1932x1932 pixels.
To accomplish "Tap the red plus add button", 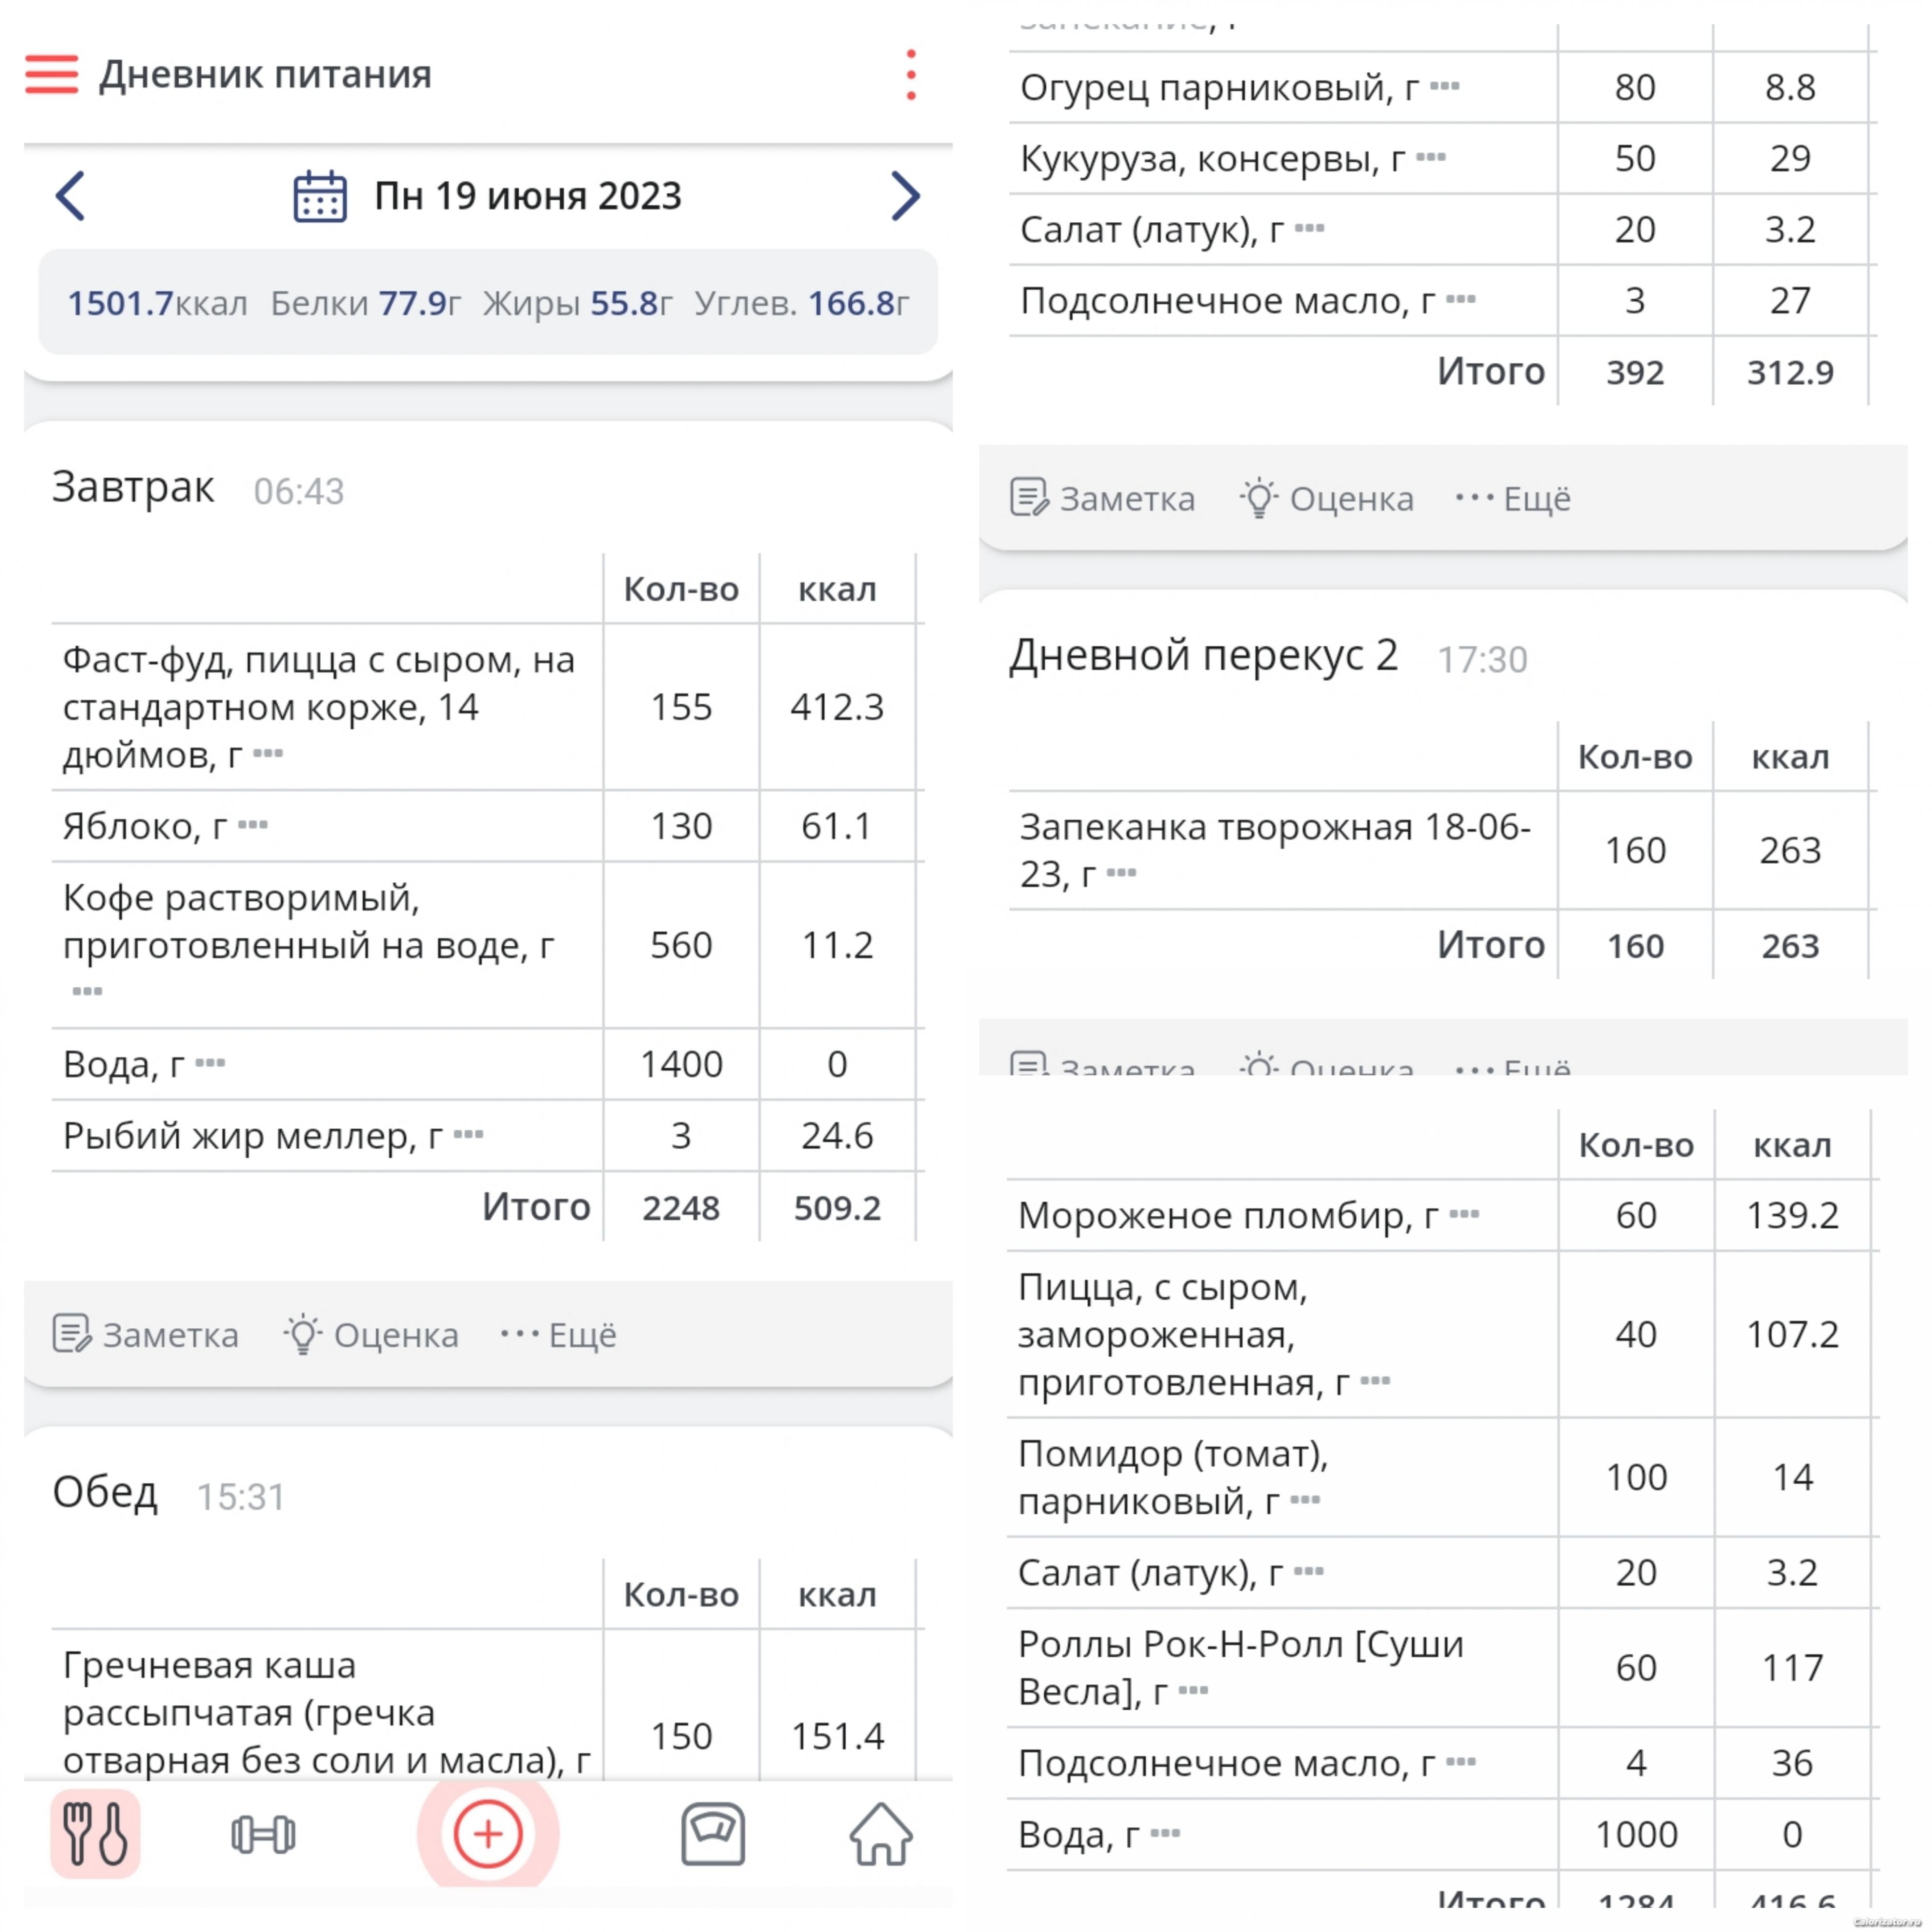I will click(x=488, y=1833).
